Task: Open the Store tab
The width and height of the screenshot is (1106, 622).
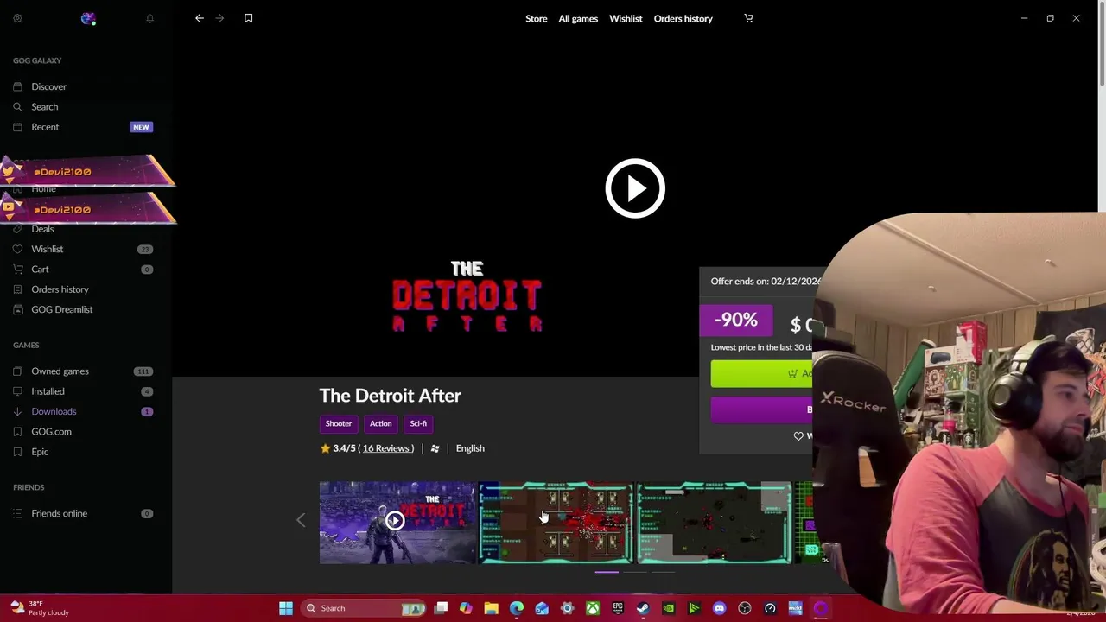Action: 536,18
